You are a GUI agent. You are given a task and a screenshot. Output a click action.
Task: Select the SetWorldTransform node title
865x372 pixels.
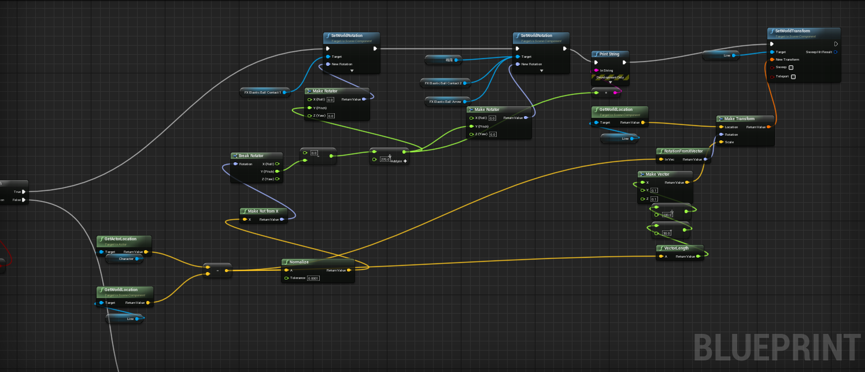pos(792,31)
